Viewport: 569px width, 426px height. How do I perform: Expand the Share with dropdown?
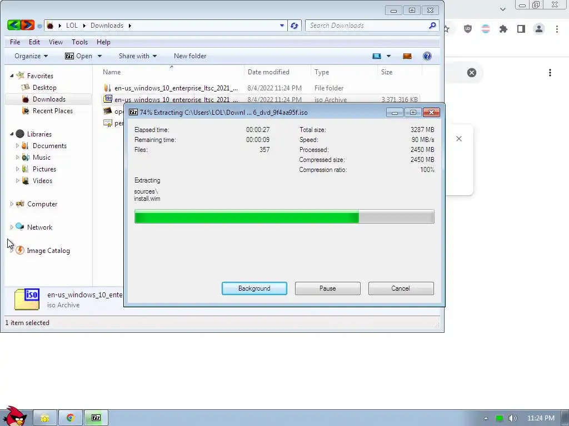(138, 56)
